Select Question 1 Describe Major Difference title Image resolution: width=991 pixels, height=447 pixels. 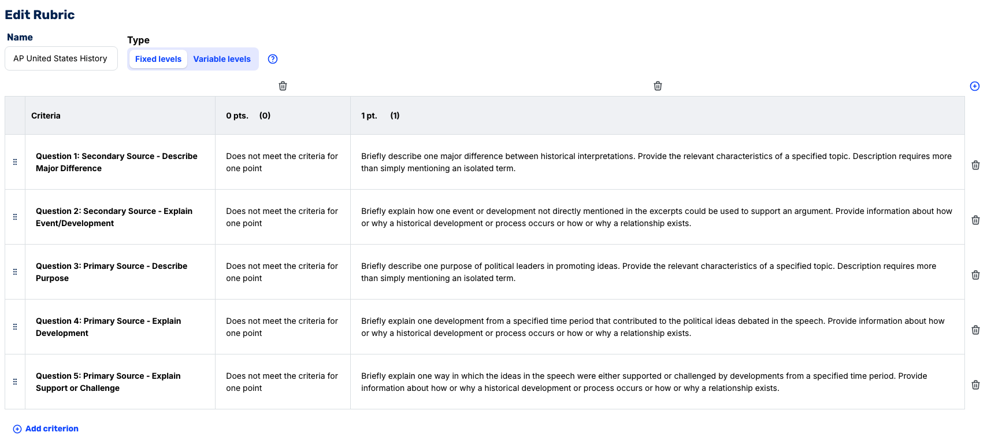tap(117, 162)
